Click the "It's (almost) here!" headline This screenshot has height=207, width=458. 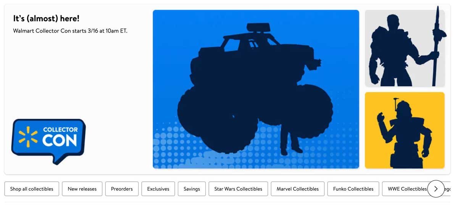pos(46,18)
